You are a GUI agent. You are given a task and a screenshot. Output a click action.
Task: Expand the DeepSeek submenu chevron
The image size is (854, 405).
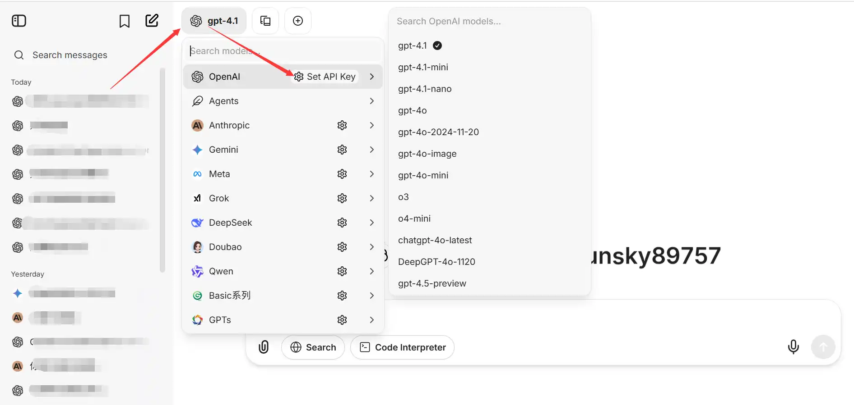(371, 223)
